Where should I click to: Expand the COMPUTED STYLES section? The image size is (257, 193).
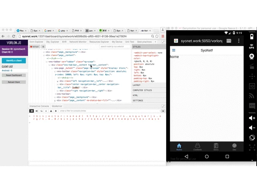149,90
